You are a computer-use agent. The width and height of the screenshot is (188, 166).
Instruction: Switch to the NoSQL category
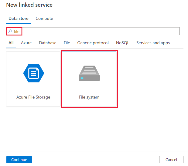click(122, 43)
